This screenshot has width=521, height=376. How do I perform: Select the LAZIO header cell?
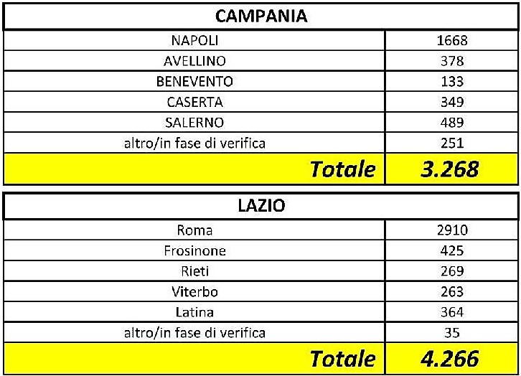260,206
